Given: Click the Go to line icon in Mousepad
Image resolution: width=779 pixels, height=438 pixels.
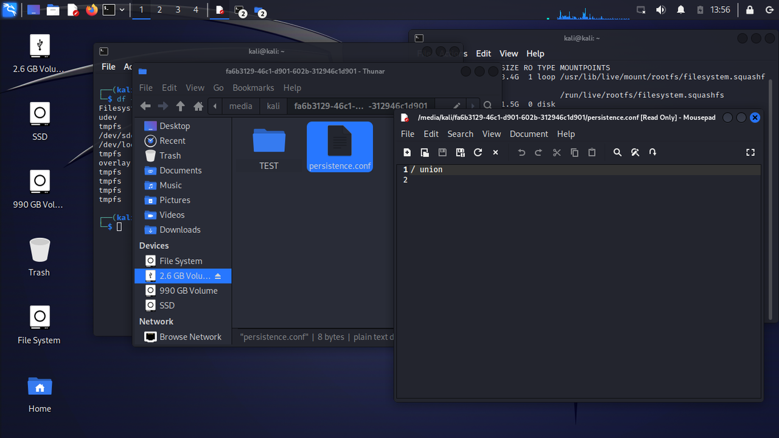Looking at the screenshot, I should tap(653, 153).
